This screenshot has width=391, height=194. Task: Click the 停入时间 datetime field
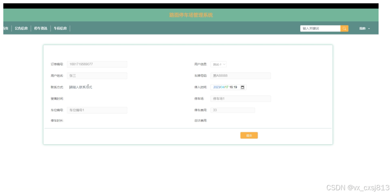click(x=228, y=87)
